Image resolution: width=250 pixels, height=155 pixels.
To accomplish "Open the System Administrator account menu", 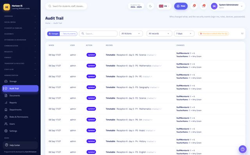I will (228, 6).
